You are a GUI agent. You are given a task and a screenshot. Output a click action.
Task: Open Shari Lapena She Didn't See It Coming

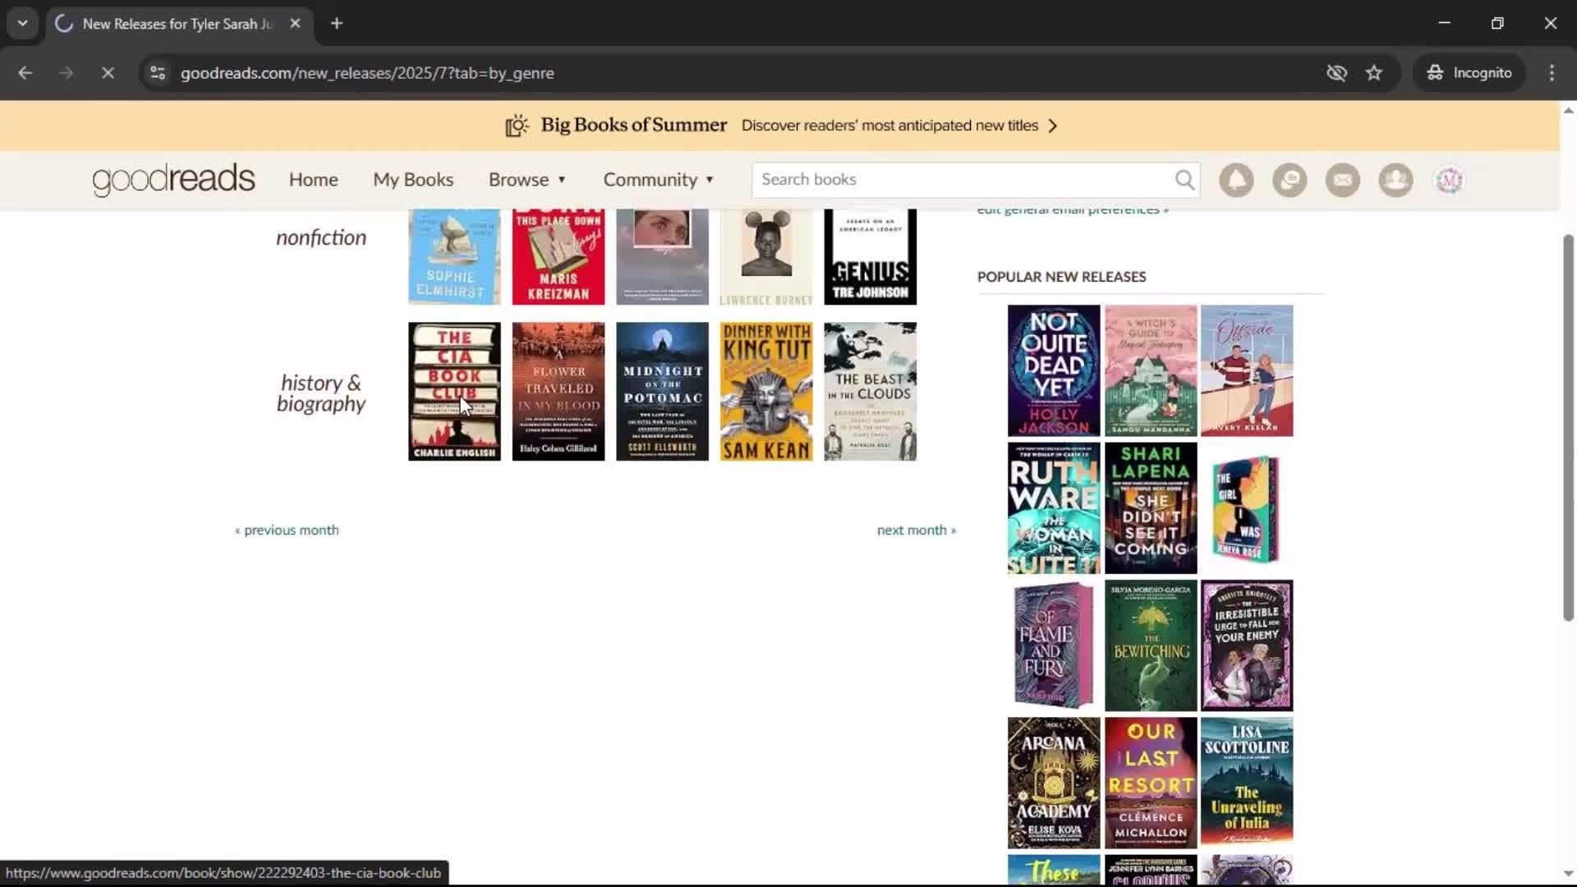(x=1151, y=508)
